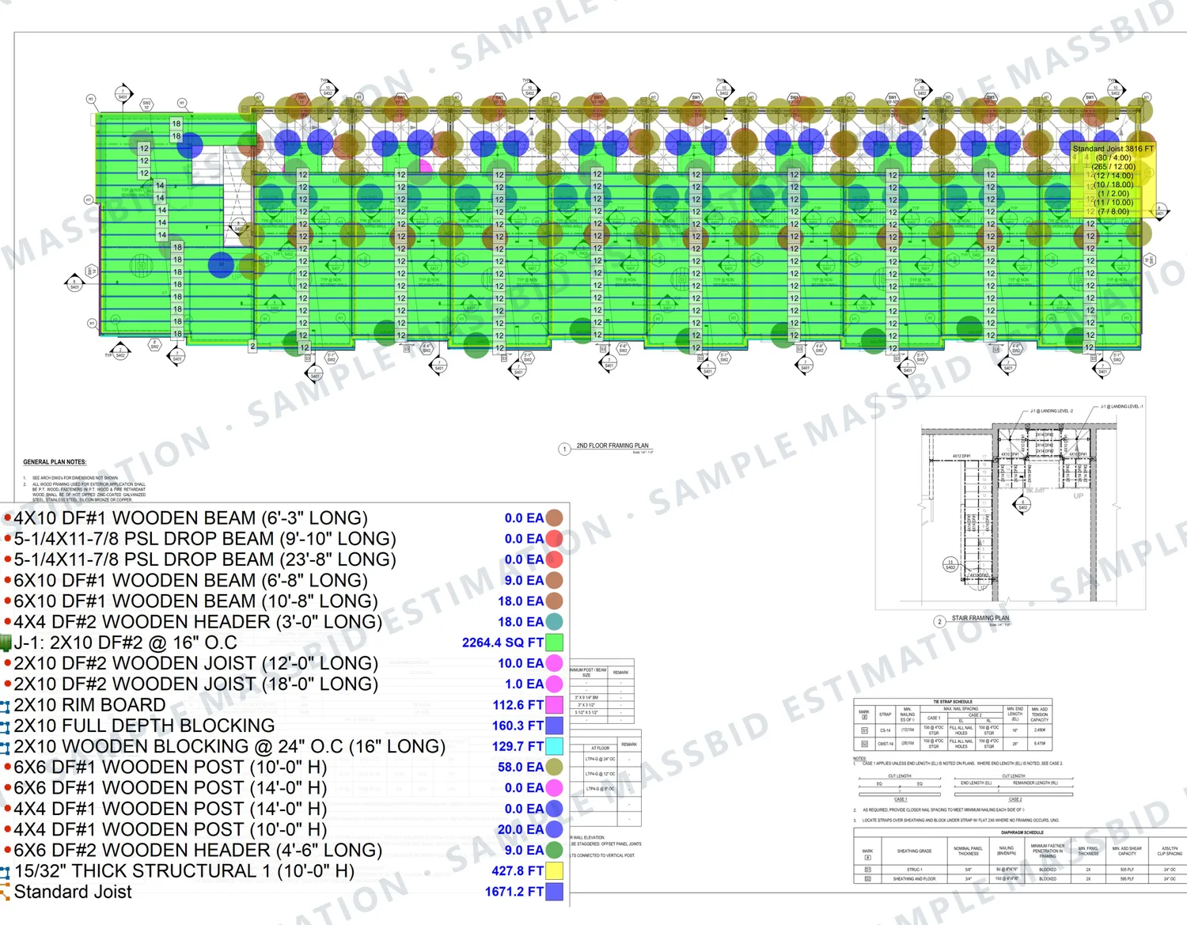Click the yellow Standard Joist 3816 FT callout
This screenshot has width=1187, height=925.
pos(1113,180)
